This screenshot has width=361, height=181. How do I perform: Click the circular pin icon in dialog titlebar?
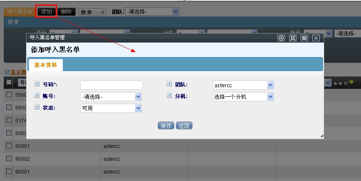click(x=281, y=38)
